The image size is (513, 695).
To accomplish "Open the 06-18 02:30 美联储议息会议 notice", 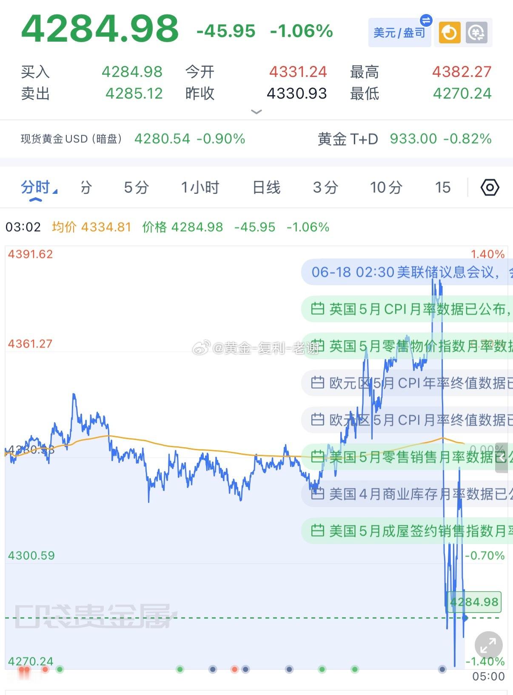I will (407, 272).
